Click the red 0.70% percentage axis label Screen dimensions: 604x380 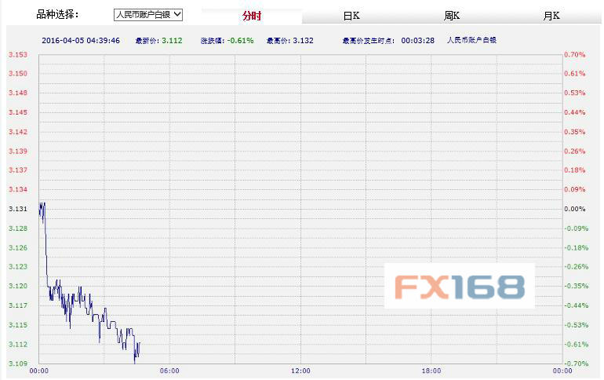(x=575, y=55)
